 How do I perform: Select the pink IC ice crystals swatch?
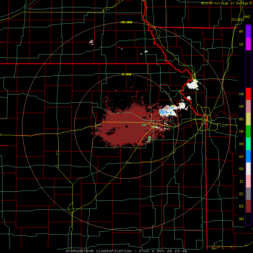pos(248,181)
